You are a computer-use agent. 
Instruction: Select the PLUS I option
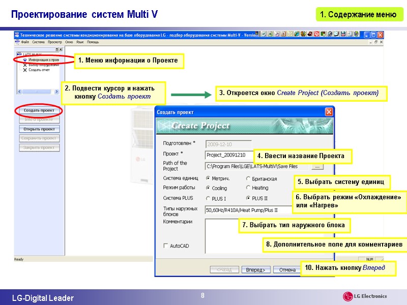pos(209,197)
